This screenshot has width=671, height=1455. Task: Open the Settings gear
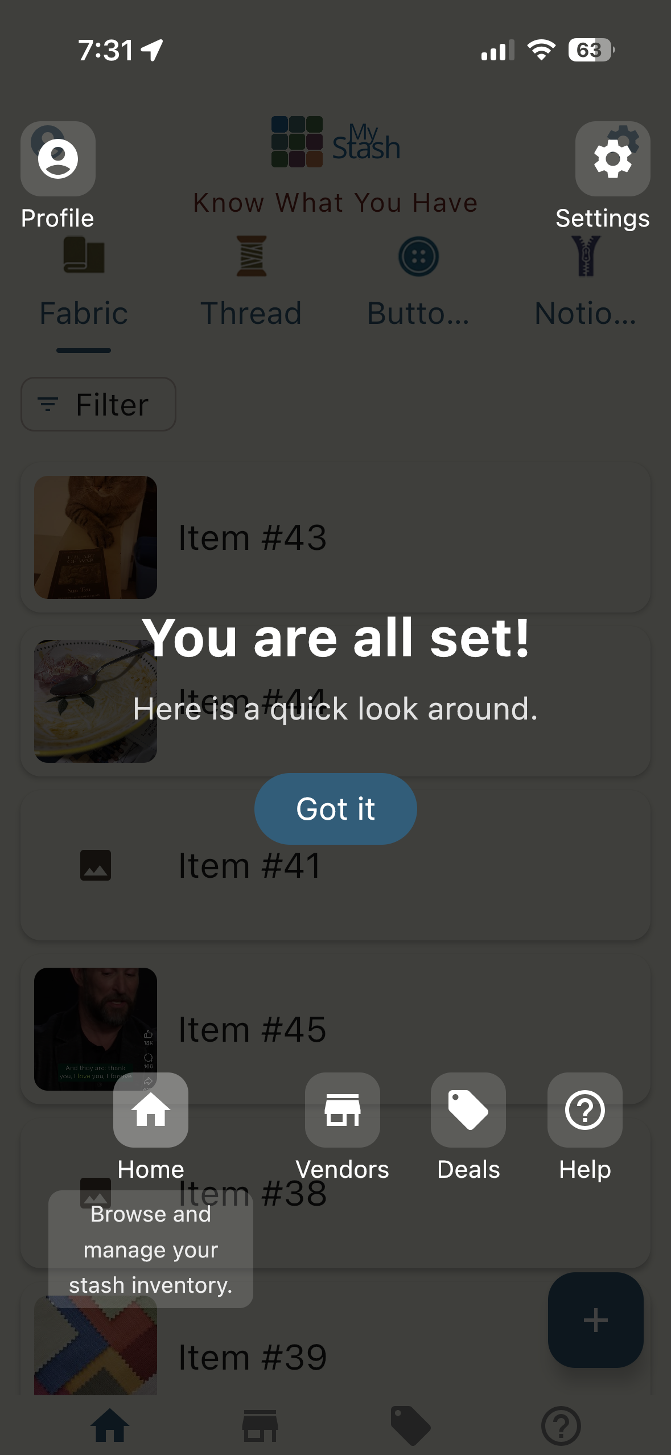point(612,158)
